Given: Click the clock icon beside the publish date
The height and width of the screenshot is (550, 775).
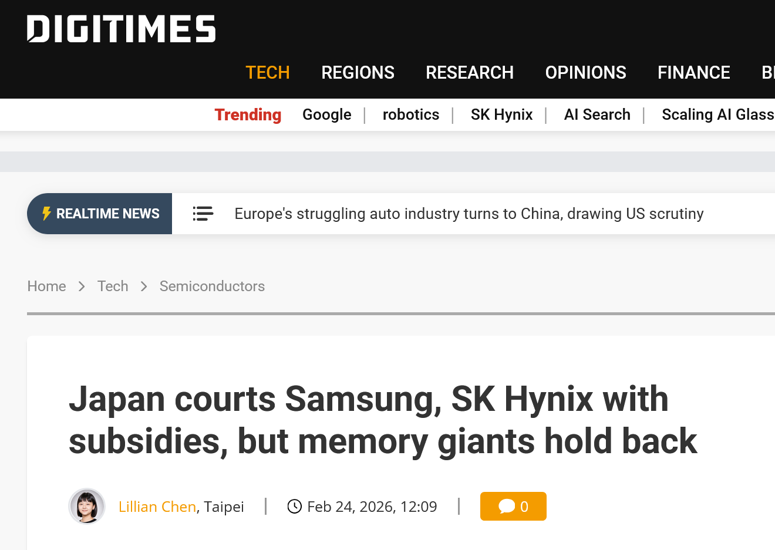Looking at the screenshot, I should (294, 507).
